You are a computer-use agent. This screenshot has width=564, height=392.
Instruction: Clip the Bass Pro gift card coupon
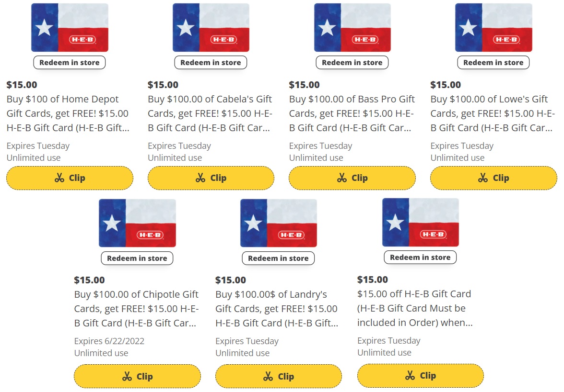tap(352, 178)
